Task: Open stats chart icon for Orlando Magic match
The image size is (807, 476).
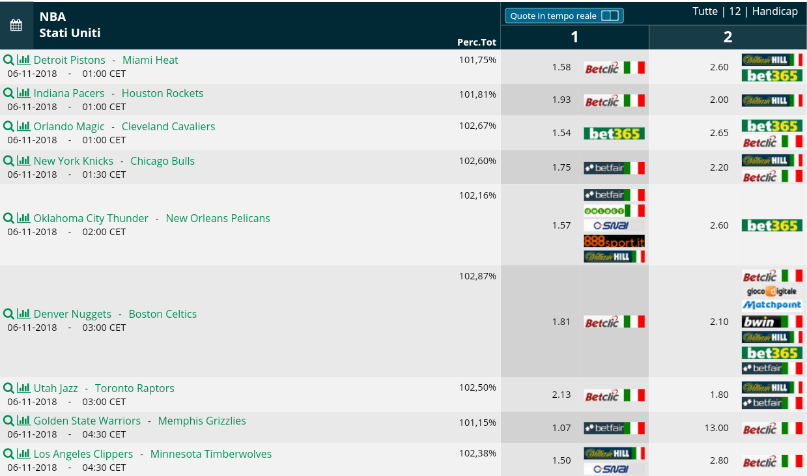Action: [x=23, y=126]
